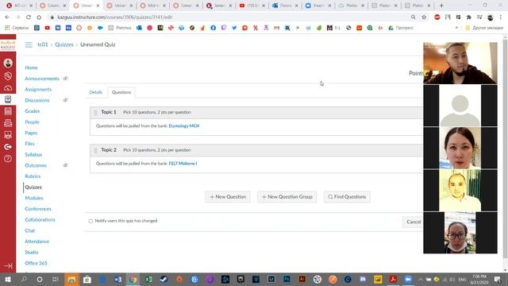Click the New Question Group button
The image size is (508, 286).
tap(287, 197)
